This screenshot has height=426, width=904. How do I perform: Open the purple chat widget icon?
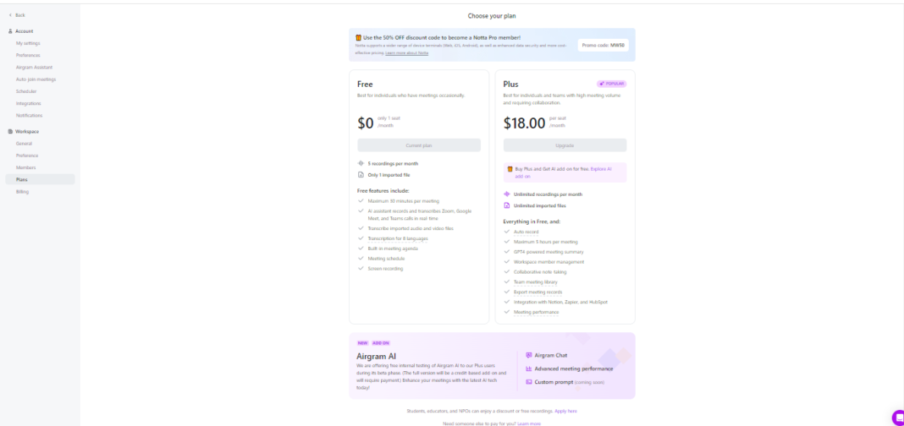click(897, 416)
